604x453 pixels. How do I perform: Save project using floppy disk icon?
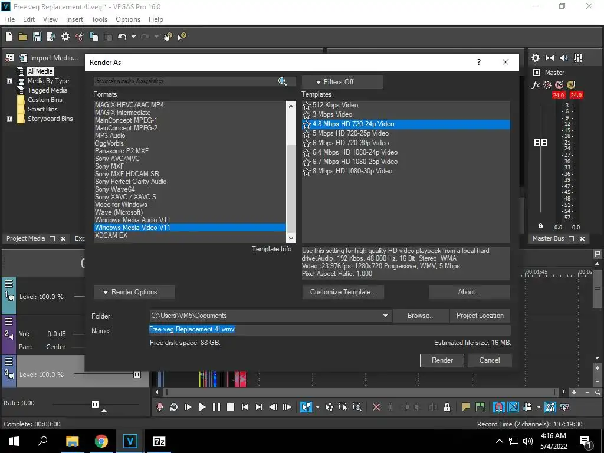click(37, 37)
